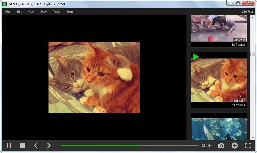
Task: Click the '0:03' duration label
Action: point(242,96)
